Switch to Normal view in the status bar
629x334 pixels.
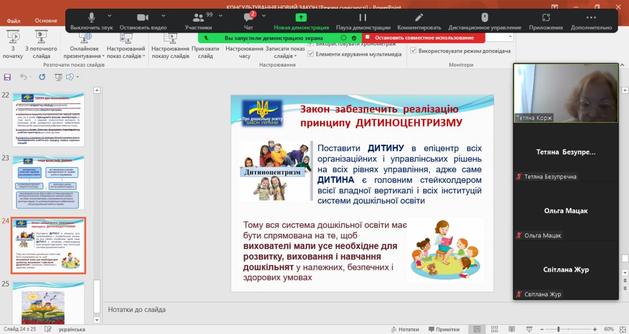coord(477,329)
